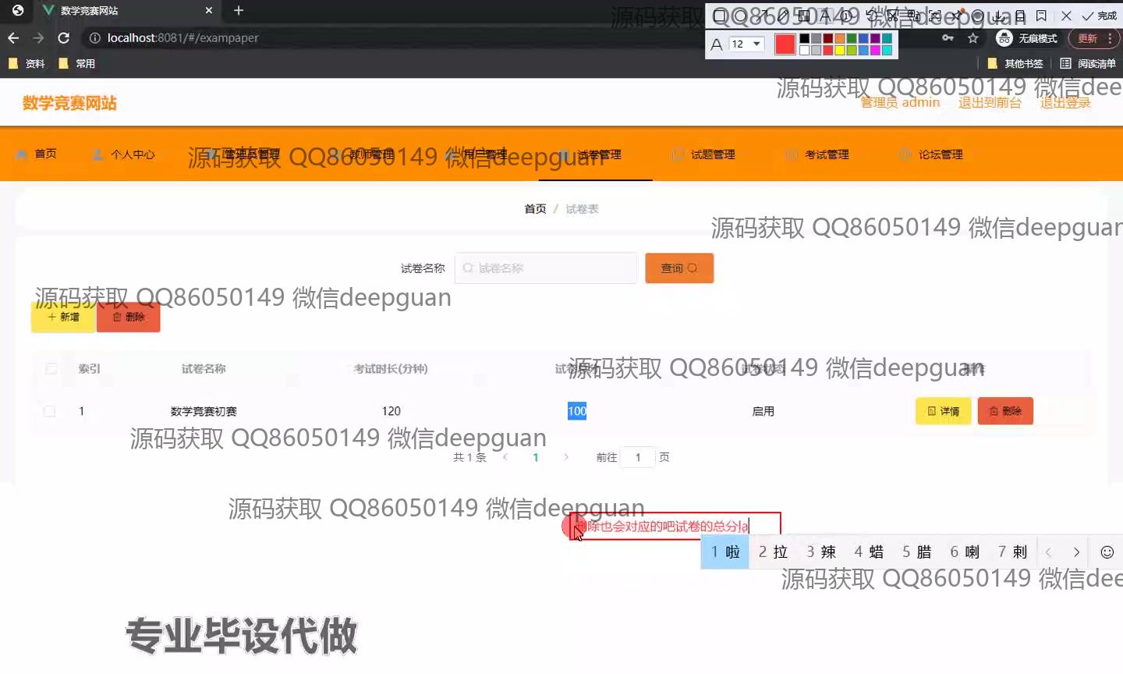1123x674 pixels.
Task: Select the mosaic blur tool
Action: [x=804, y=16]
